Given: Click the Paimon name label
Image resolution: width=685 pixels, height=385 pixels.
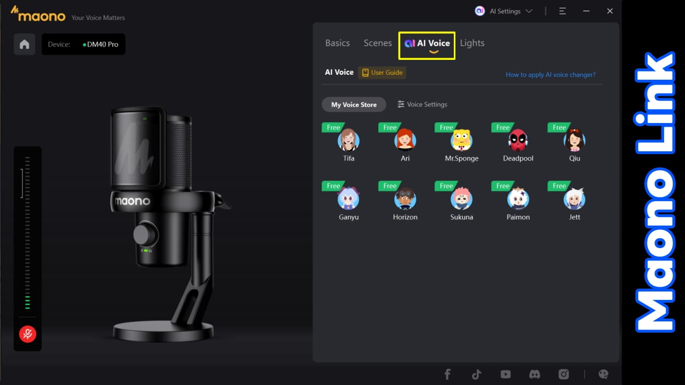Looking at the screenshot, I should (x=518, y=217).
